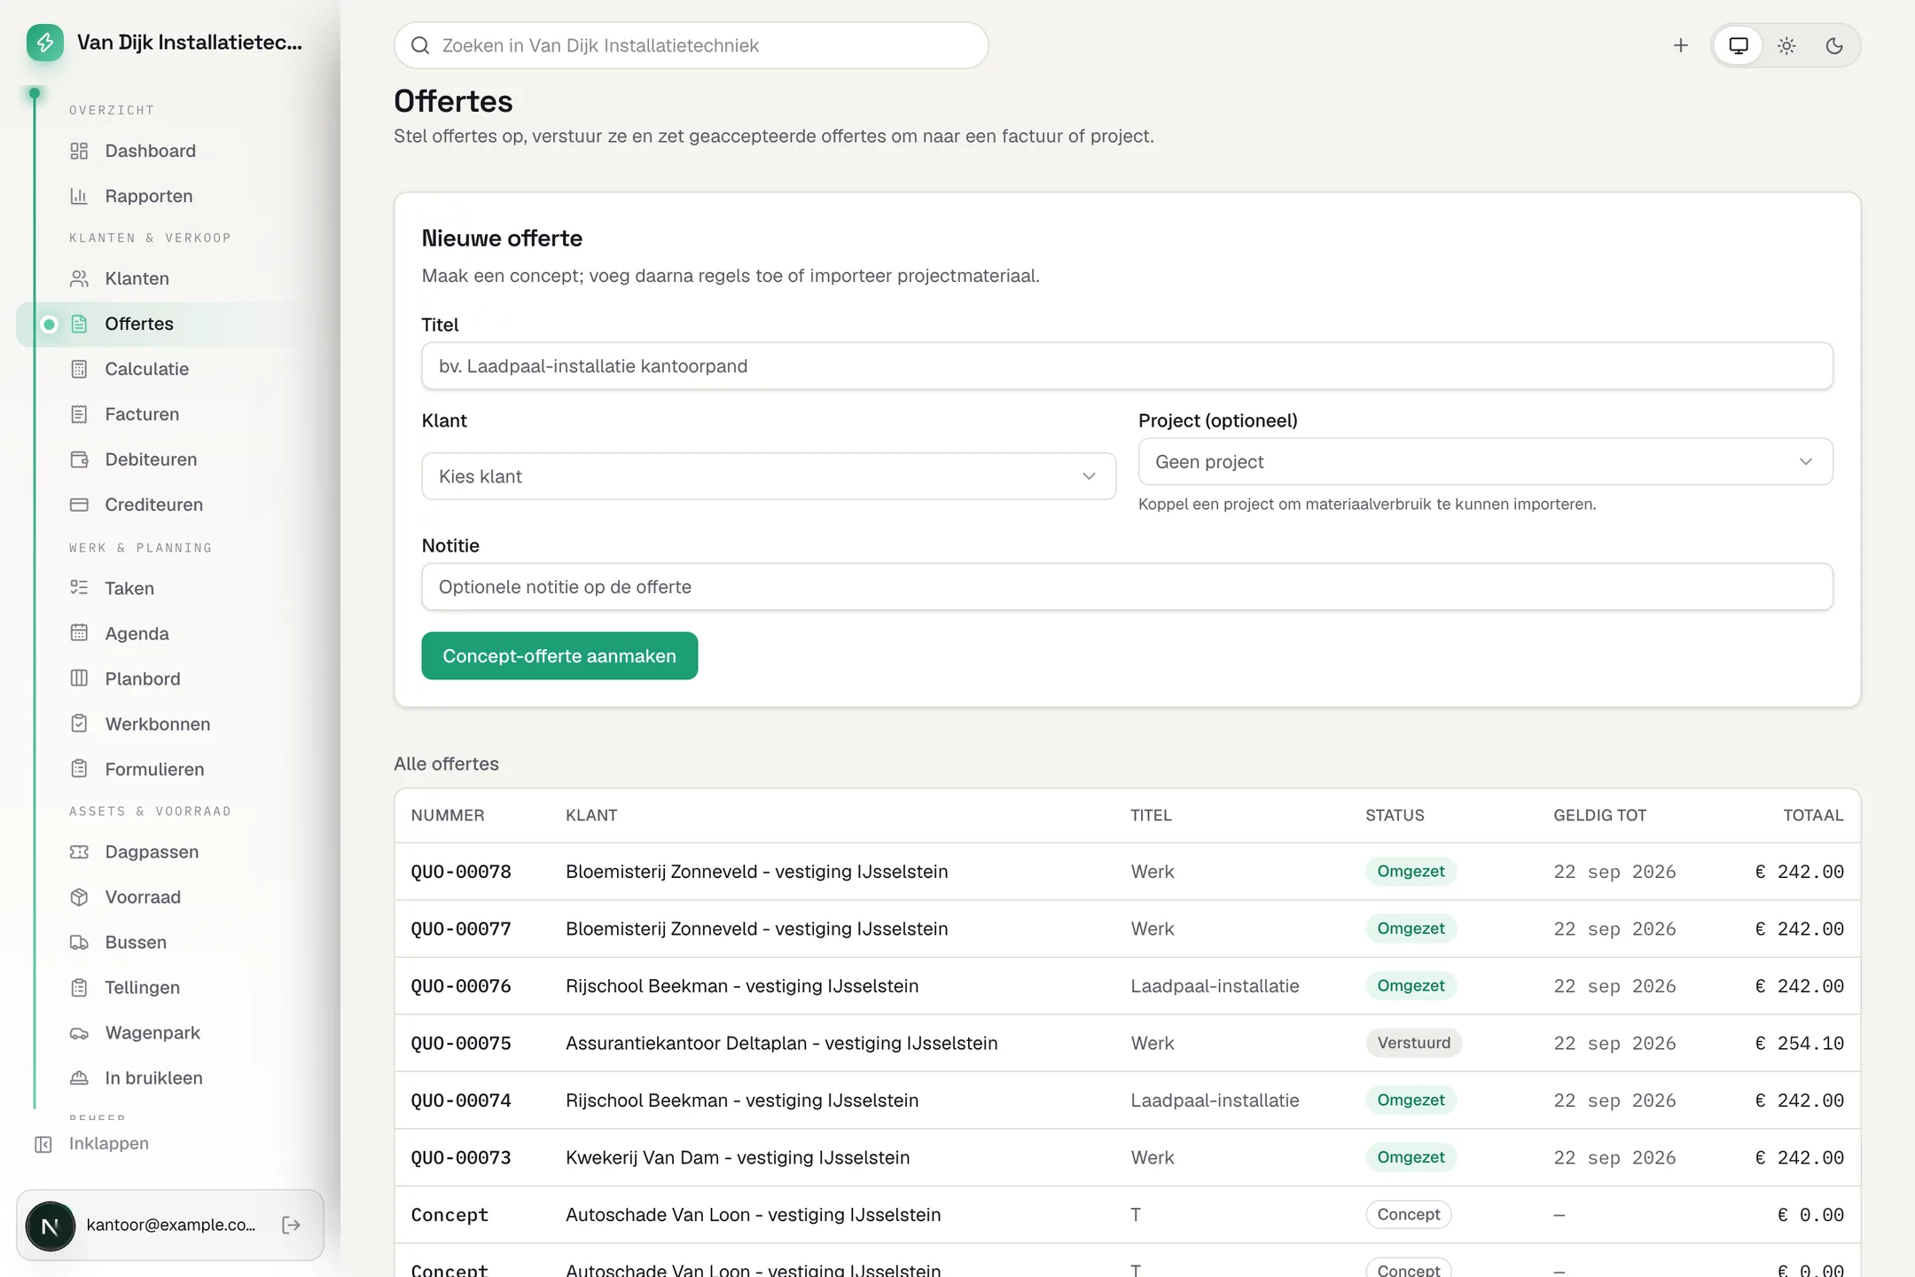Click TOTAAL column header
Viewport: 1915px width, 1277px height.
click(1813, 815)
